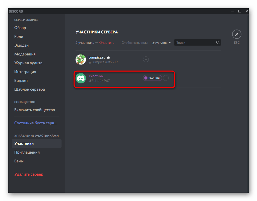257x201 pixels.
Task: Select Журнал аудита in sidebar
Action: (x=28, y=63)
